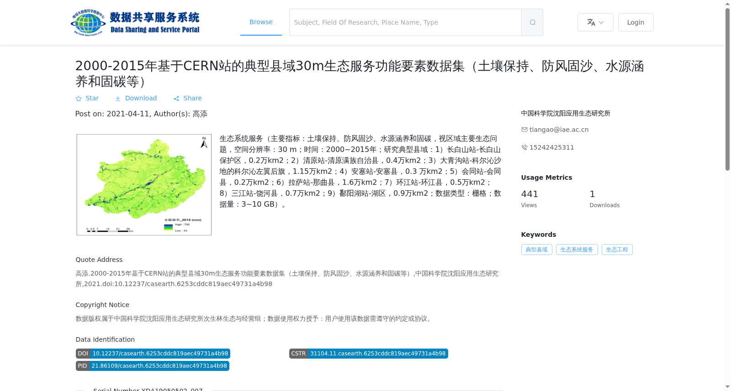Select the 生态系统服务 keyword tag
The image size is (731, 391).
pyautogui.click(x=577, y=250)
